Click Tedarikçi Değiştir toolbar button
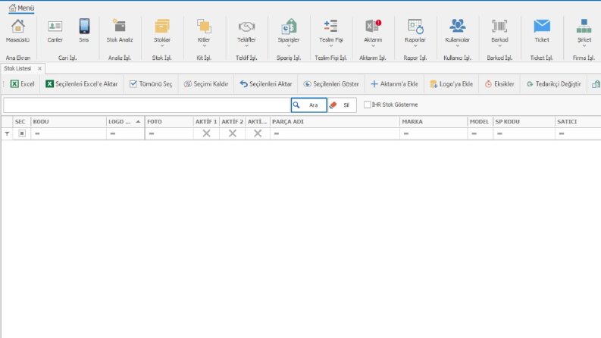The image size is (601, 338). point(554,84)
